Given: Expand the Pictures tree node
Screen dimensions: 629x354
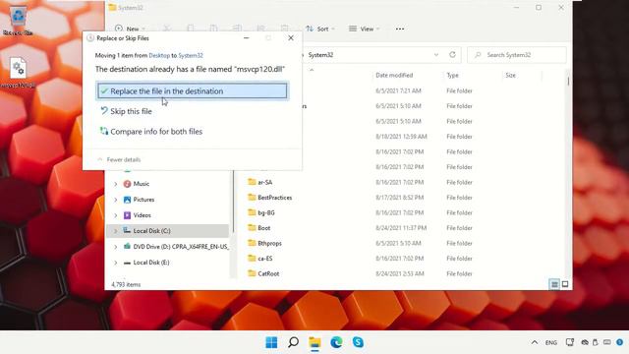Looking at the screenshot, I should pyautogui.click(x=116, y=200).
